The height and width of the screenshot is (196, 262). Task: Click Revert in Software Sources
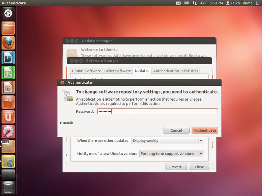click(x=176, y=167)
